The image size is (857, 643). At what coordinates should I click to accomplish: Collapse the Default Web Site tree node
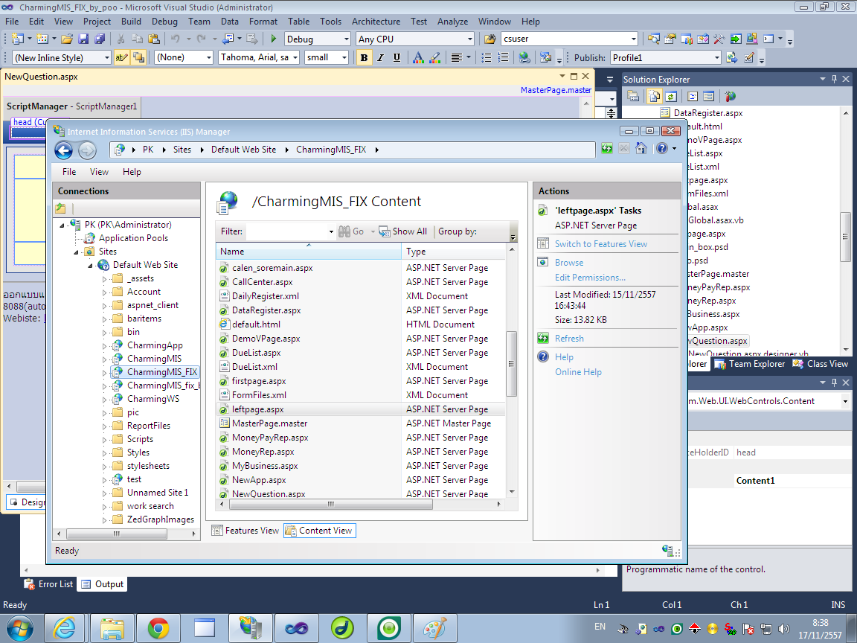click(x=90, y=265)
